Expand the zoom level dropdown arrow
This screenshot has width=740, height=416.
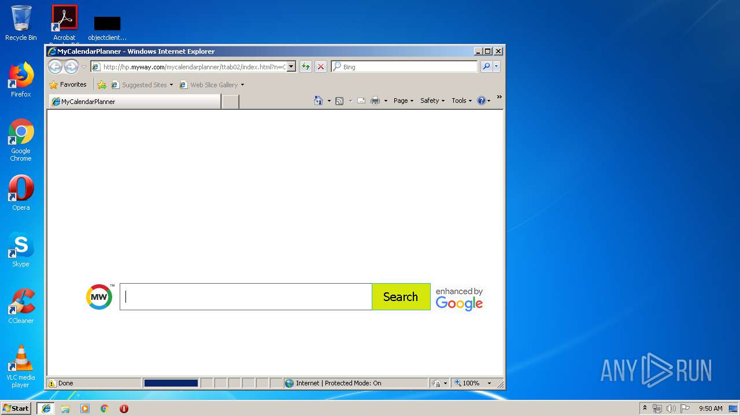coord(490,383)
